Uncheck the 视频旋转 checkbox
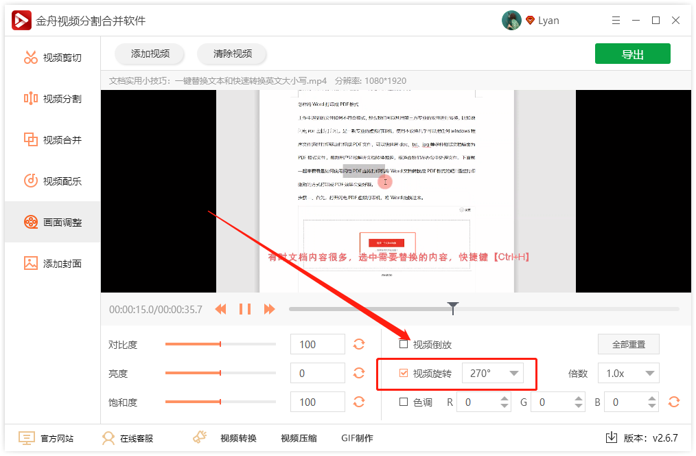The width and height of the screenshot is (696, 456). pos(404,373)
